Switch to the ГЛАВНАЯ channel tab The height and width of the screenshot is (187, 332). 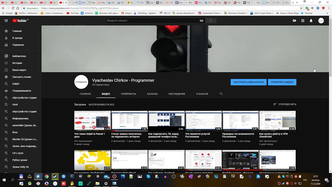85,94
